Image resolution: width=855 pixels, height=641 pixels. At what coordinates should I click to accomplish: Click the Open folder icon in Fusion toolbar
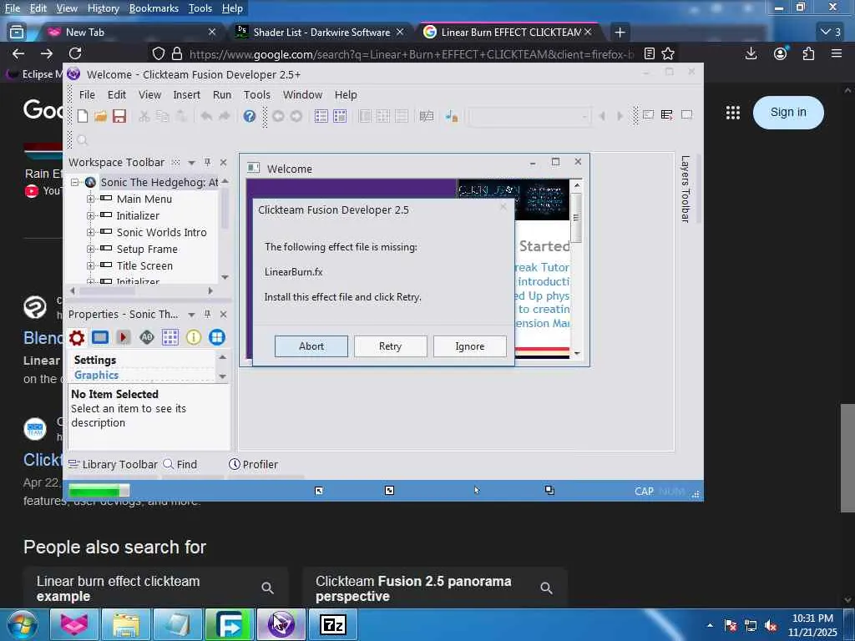[101, 116]
